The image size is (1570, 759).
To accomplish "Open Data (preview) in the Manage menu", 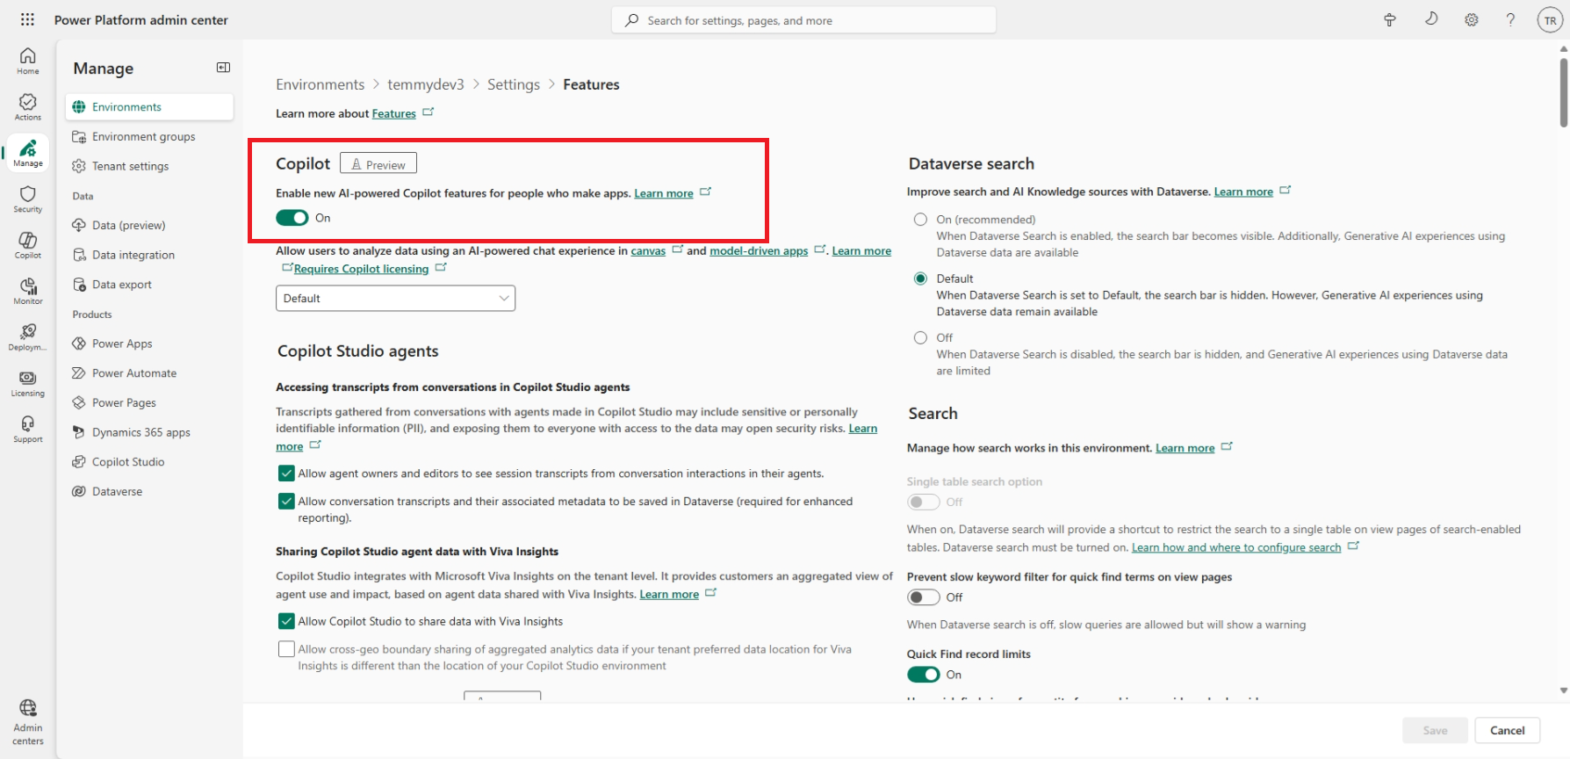I will [x=149, y=226].
